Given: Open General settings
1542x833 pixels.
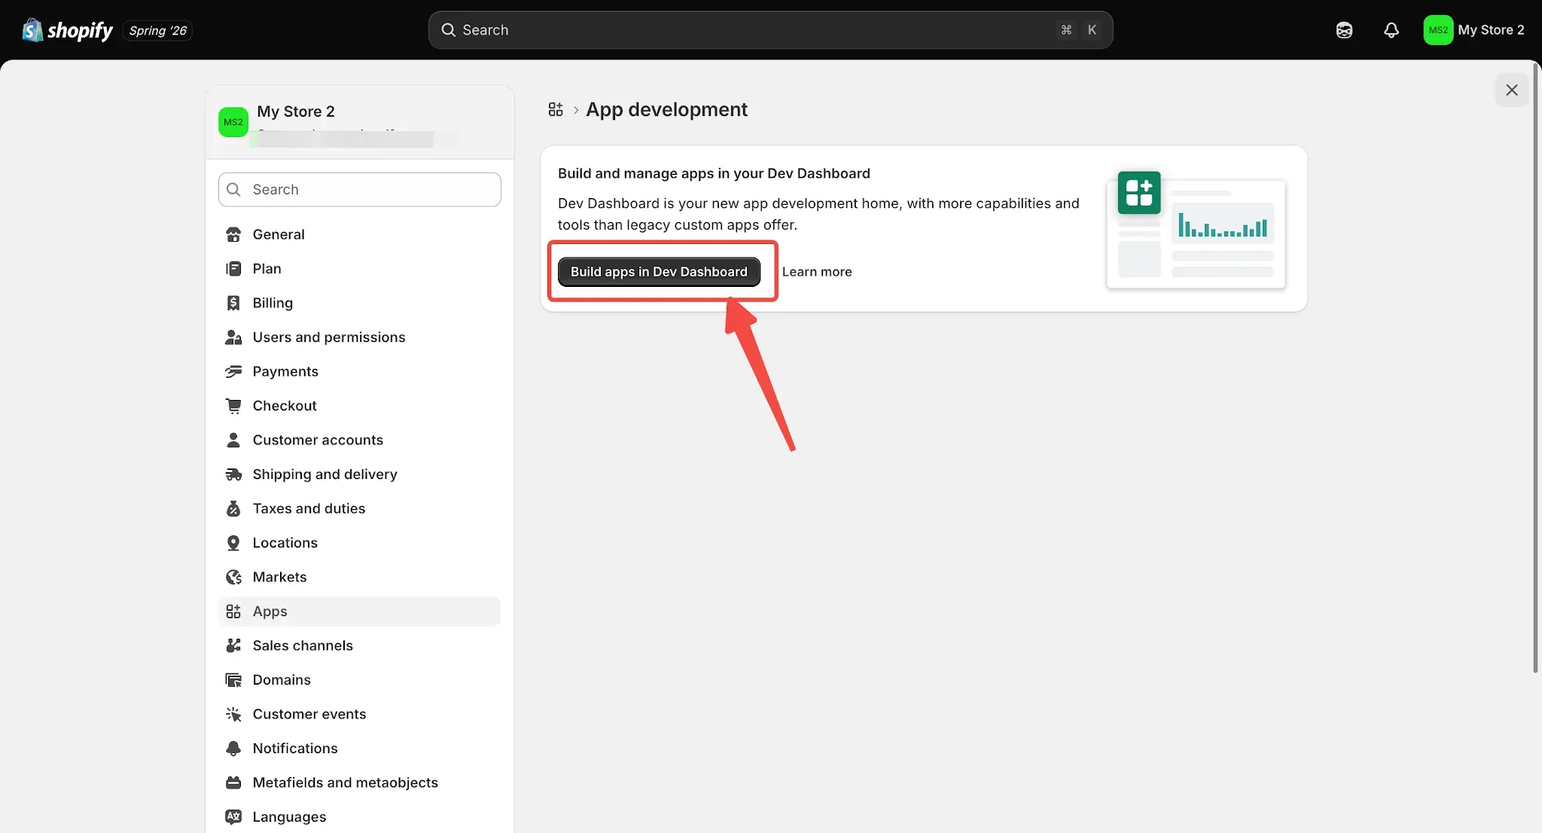Looking at the screenshot, I should 359,234.
